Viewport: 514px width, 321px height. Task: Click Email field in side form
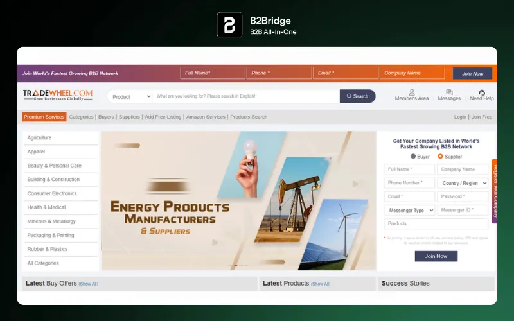tap(409, 196)
